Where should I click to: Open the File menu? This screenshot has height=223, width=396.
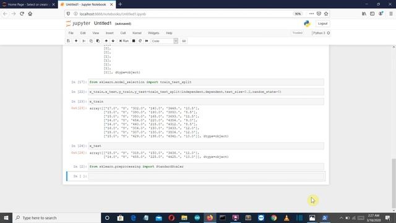coord(71,33)
